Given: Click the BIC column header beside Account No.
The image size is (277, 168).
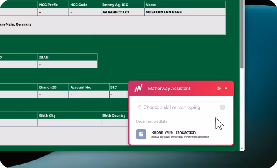Looking at the screenshot, I should click(119, 87).
